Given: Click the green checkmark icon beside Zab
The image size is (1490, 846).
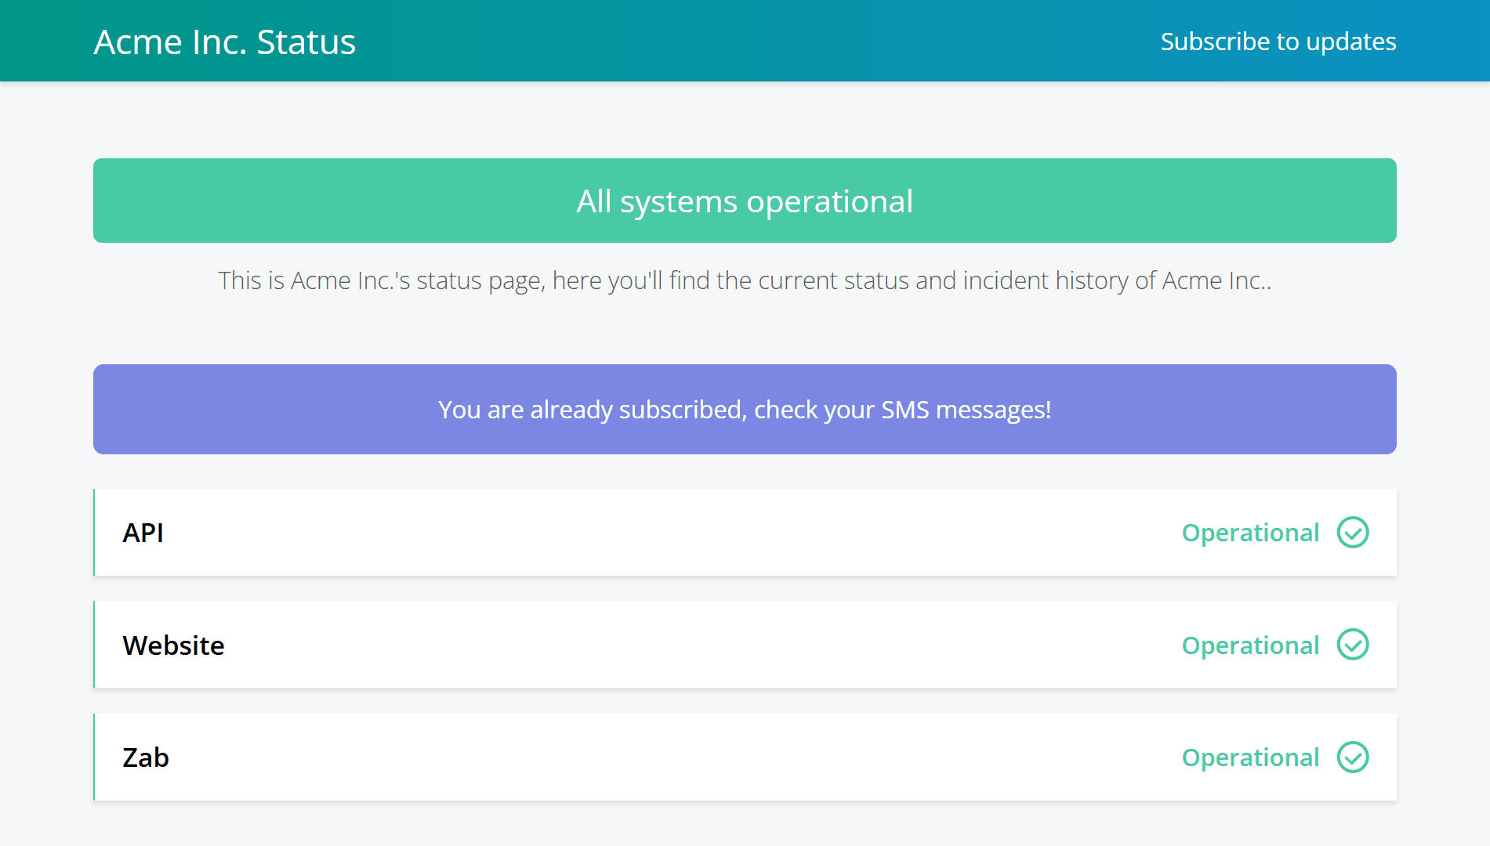Looking at the screenshot, I should [x=1353, y=757].
